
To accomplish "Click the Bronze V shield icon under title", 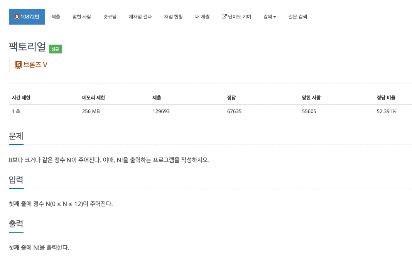I will click(x=19, y=65).
